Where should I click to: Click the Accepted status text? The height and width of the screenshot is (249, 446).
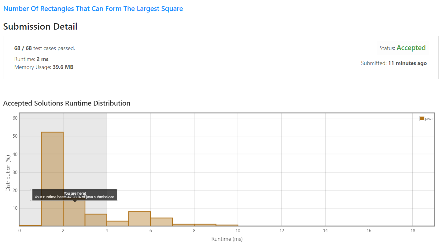(411, 48)
